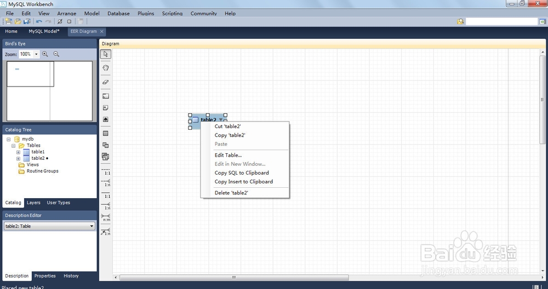This screenshot has height=289, width=548.
Task: Open the Community menu
Action: pos(204,13)
